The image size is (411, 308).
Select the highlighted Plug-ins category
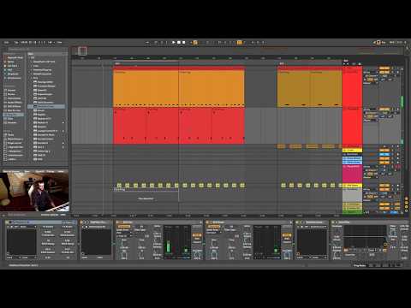(14, 115)
